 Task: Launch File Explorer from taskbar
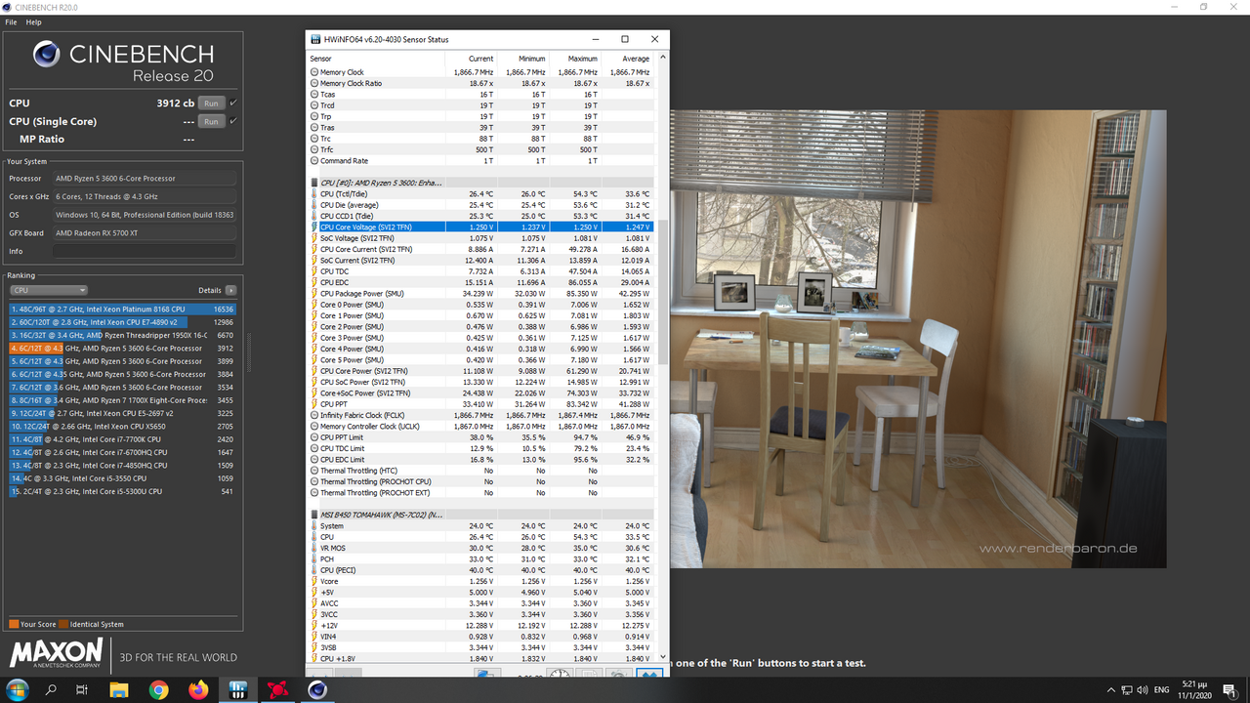119,689
